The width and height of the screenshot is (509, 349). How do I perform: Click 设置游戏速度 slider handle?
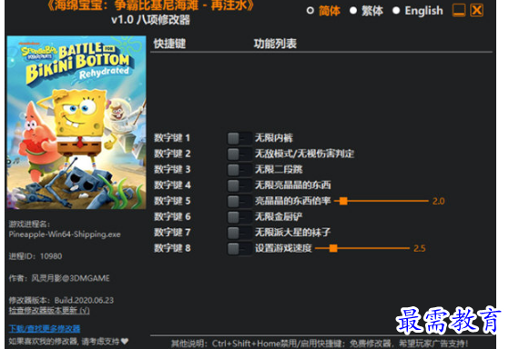[x=333, y=248]
